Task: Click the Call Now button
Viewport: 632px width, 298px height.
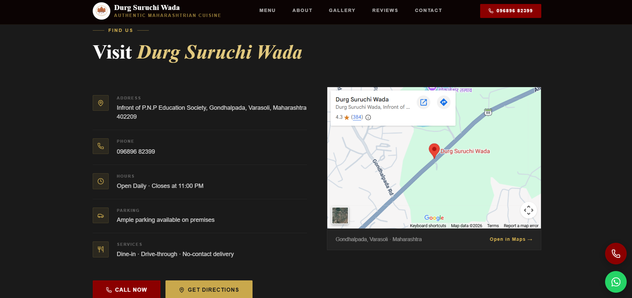Action: (127, 289)
